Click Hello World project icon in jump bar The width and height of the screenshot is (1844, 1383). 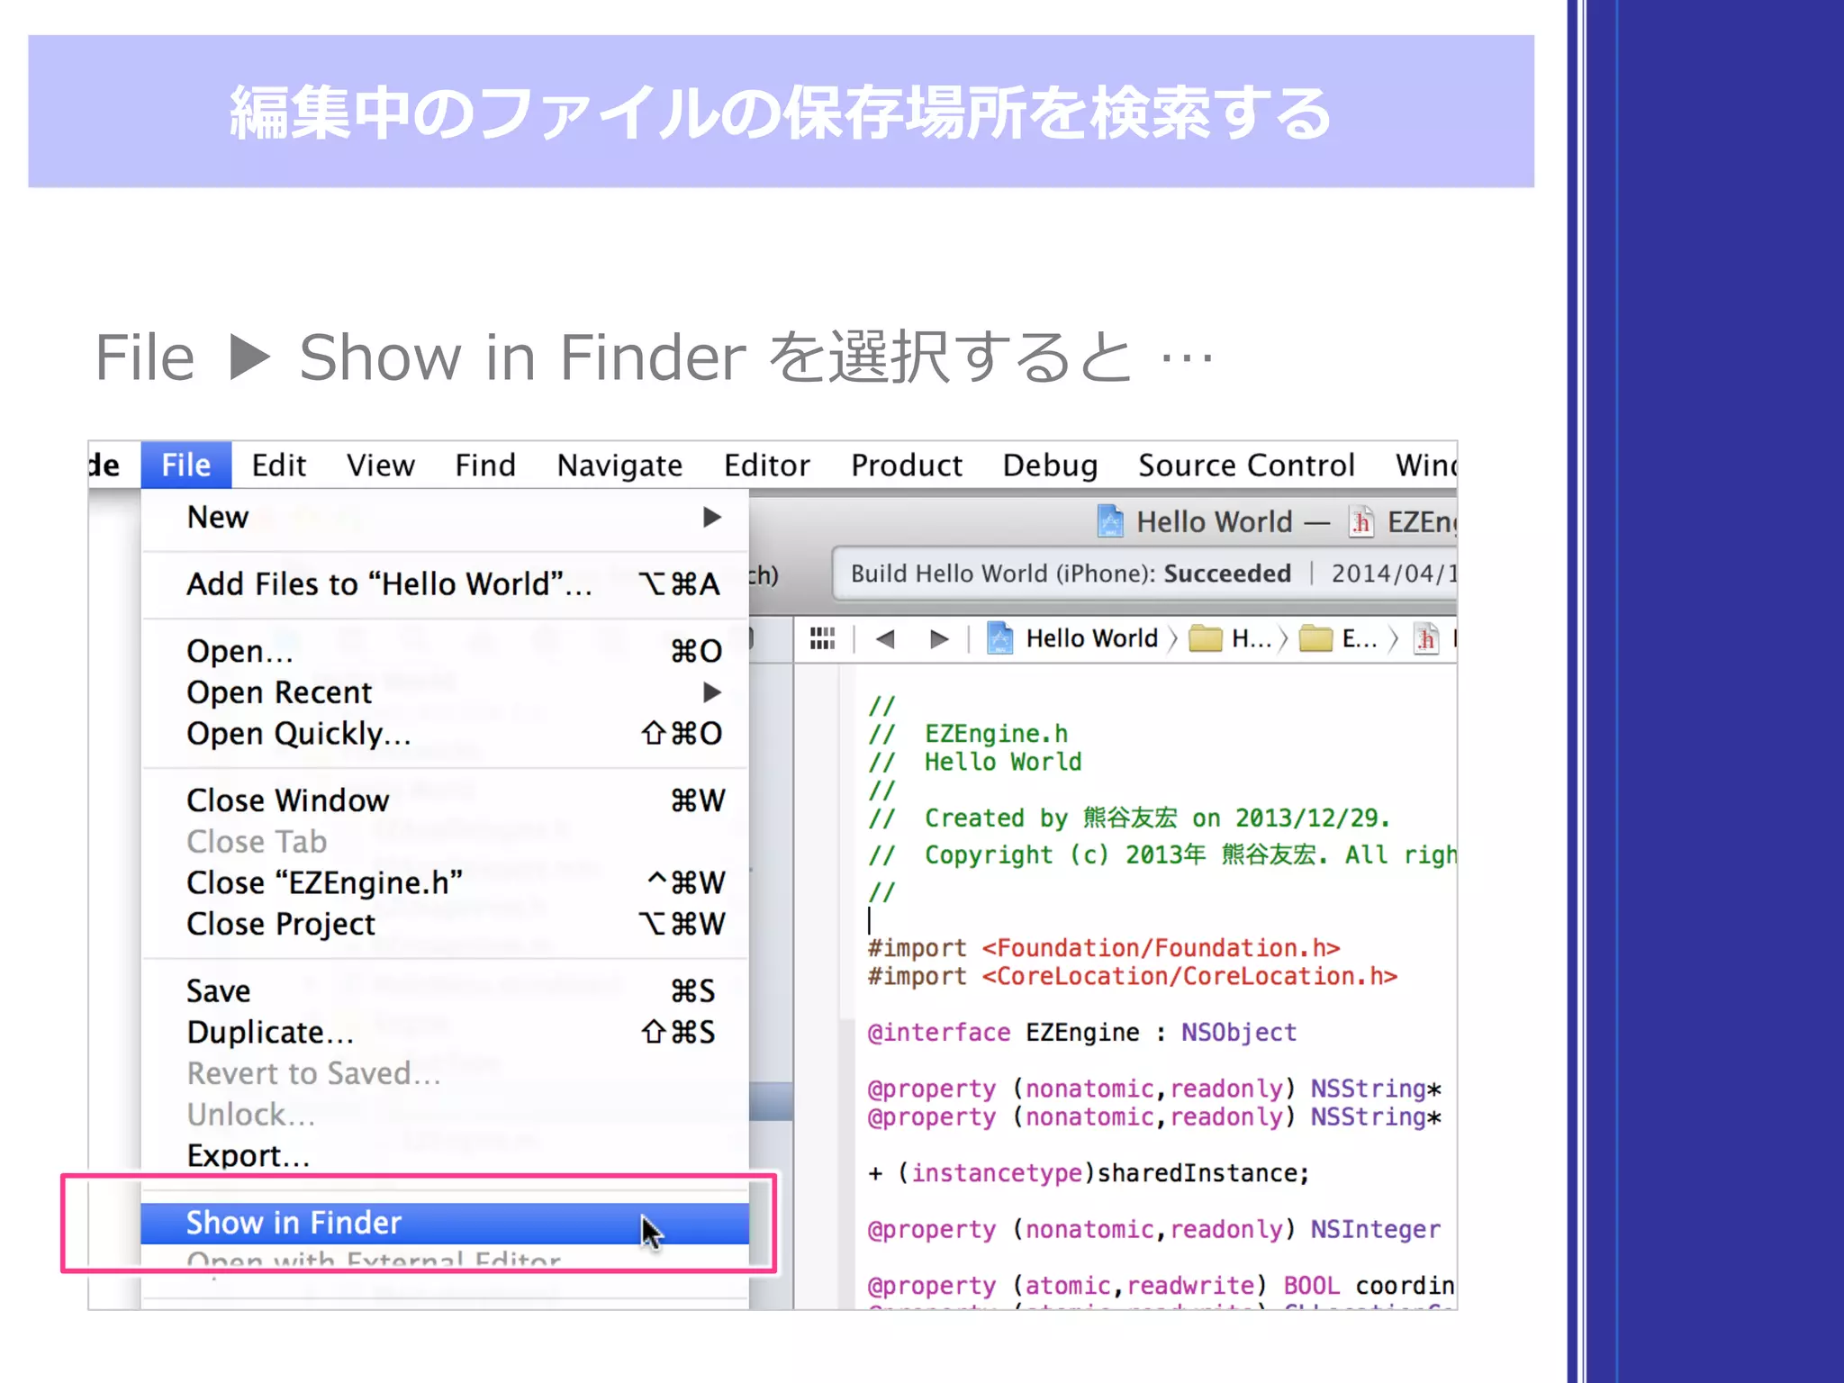[x=1000, y=637]
